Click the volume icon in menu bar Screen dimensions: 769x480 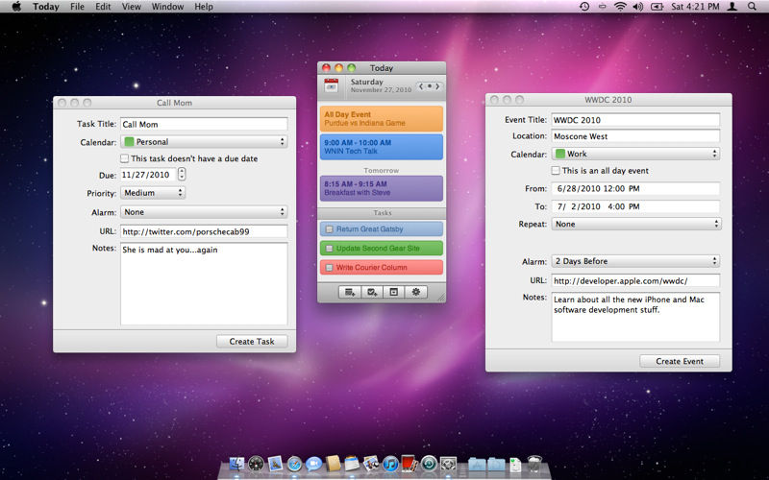(637, 7)
